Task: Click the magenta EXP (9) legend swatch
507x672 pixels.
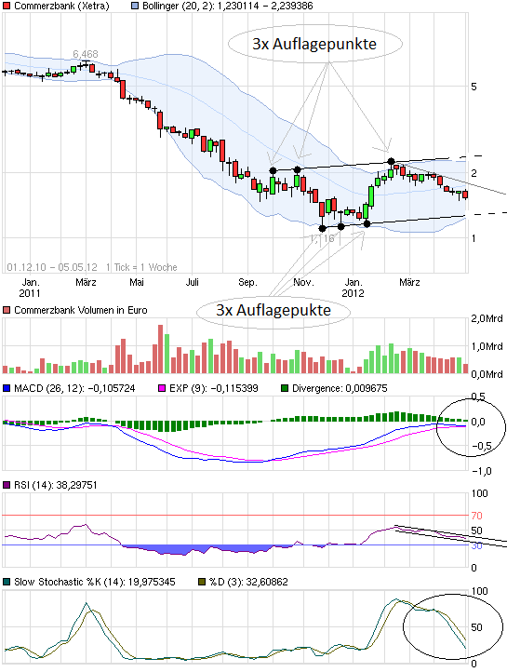Action: [x=162, y=388]
